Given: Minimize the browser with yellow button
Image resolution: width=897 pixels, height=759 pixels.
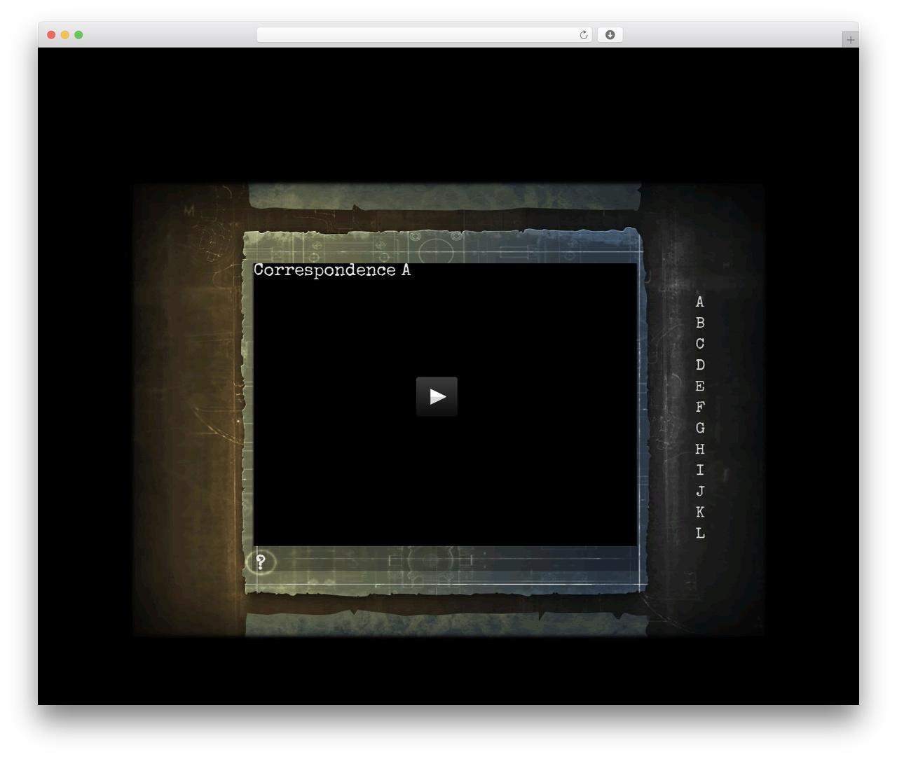Looking at the screenshot, I should [65, 35].
